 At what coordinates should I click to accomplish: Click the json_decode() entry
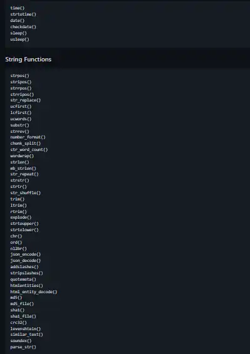[x=26, y=261]
